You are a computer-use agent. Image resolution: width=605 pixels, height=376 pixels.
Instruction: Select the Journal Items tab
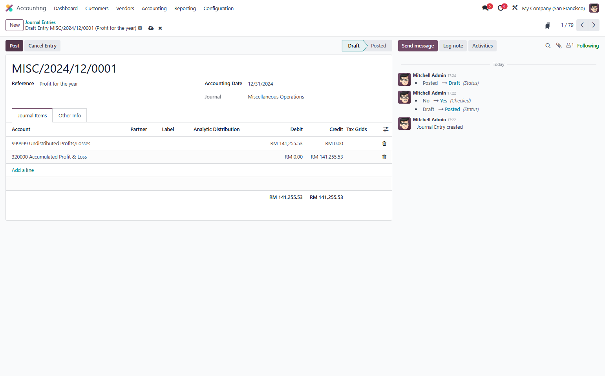(32, 115)
